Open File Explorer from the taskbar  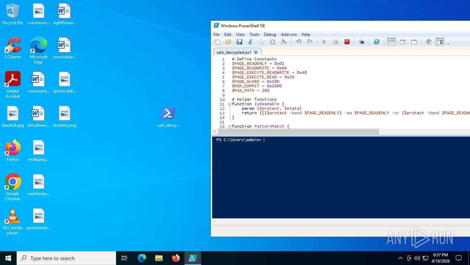pyautogui.click(x=159, y=258)
